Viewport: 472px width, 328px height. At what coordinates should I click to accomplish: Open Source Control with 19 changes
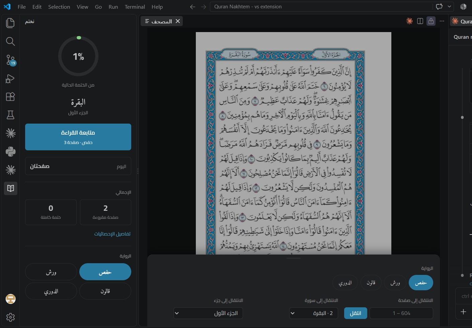click(x=10, y=60)
